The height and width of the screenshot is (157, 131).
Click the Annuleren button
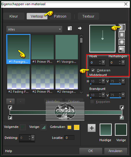[115, 151]
